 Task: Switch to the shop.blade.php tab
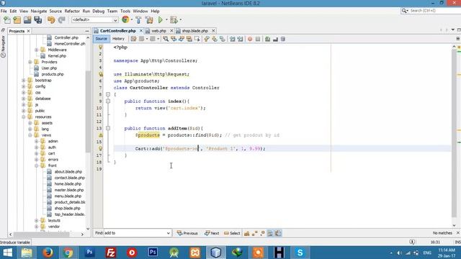click(194, 31)
